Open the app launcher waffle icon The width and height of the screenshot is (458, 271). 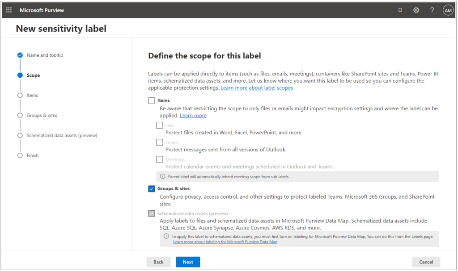[x=9, y=10]
